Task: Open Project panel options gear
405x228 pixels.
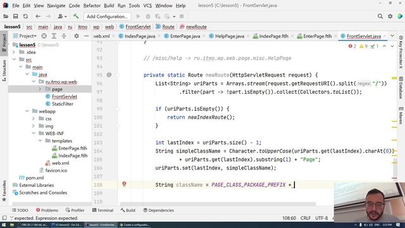Action: pyautogui.click(x=76, y=36)
